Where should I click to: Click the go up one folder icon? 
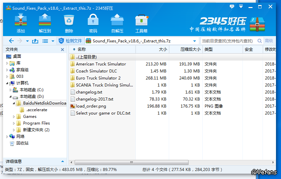(x=35, y=41)
